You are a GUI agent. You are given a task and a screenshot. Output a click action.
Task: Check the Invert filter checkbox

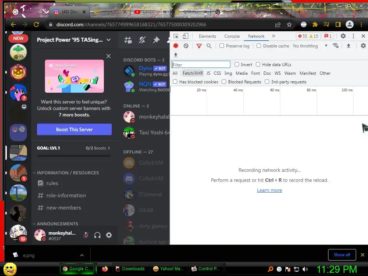[237, 64]
